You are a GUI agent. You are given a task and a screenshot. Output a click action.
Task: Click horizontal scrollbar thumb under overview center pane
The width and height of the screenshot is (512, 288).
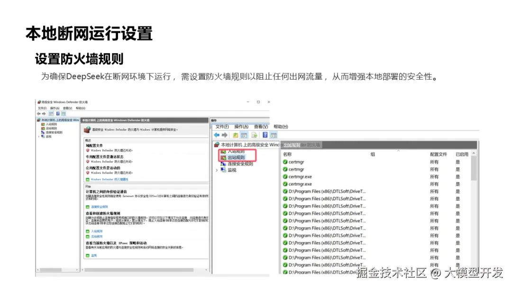(139, 270)
